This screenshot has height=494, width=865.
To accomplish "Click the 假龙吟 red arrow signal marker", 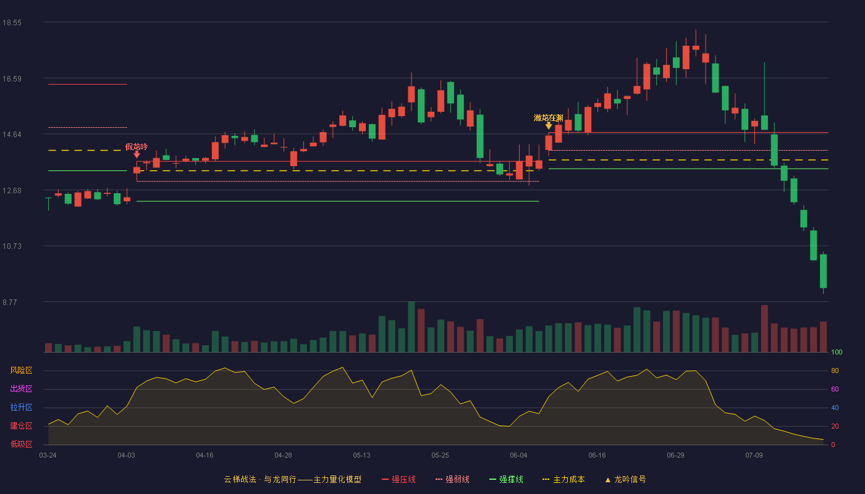I will pos(137,154).
